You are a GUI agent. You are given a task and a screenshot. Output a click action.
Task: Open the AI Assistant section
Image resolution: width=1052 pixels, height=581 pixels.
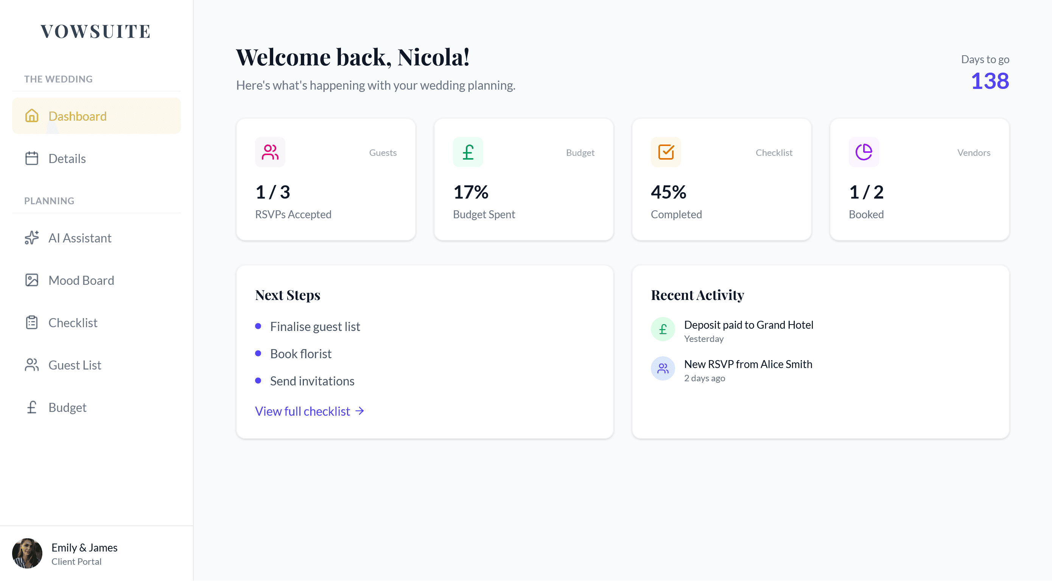click(79, 238)
